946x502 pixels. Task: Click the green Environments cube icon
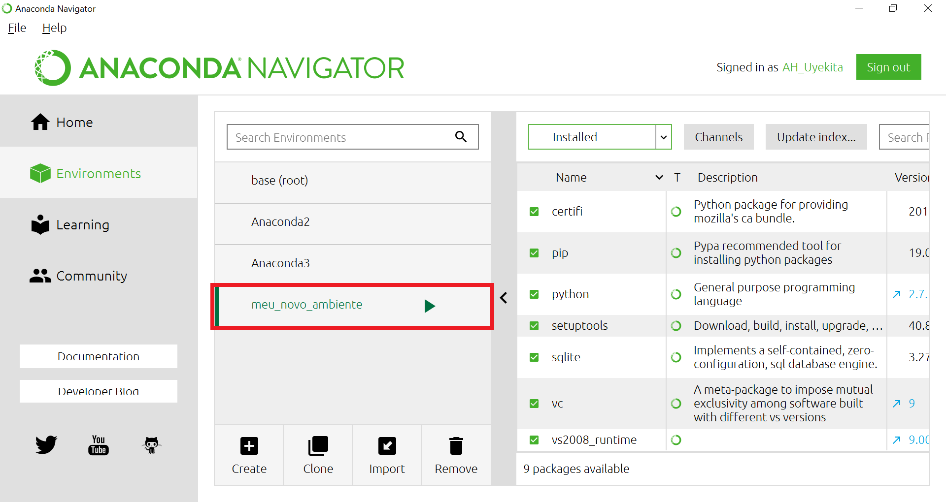(40, 173)
